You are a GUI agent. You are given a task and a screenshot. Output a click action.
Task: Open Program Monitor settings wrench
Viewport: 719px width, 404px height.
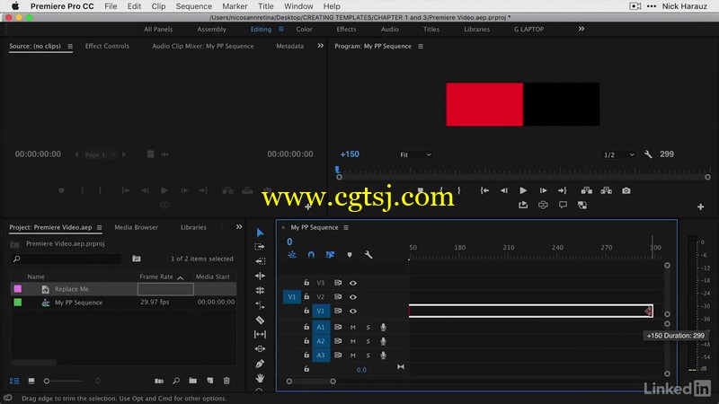point(648,154)
